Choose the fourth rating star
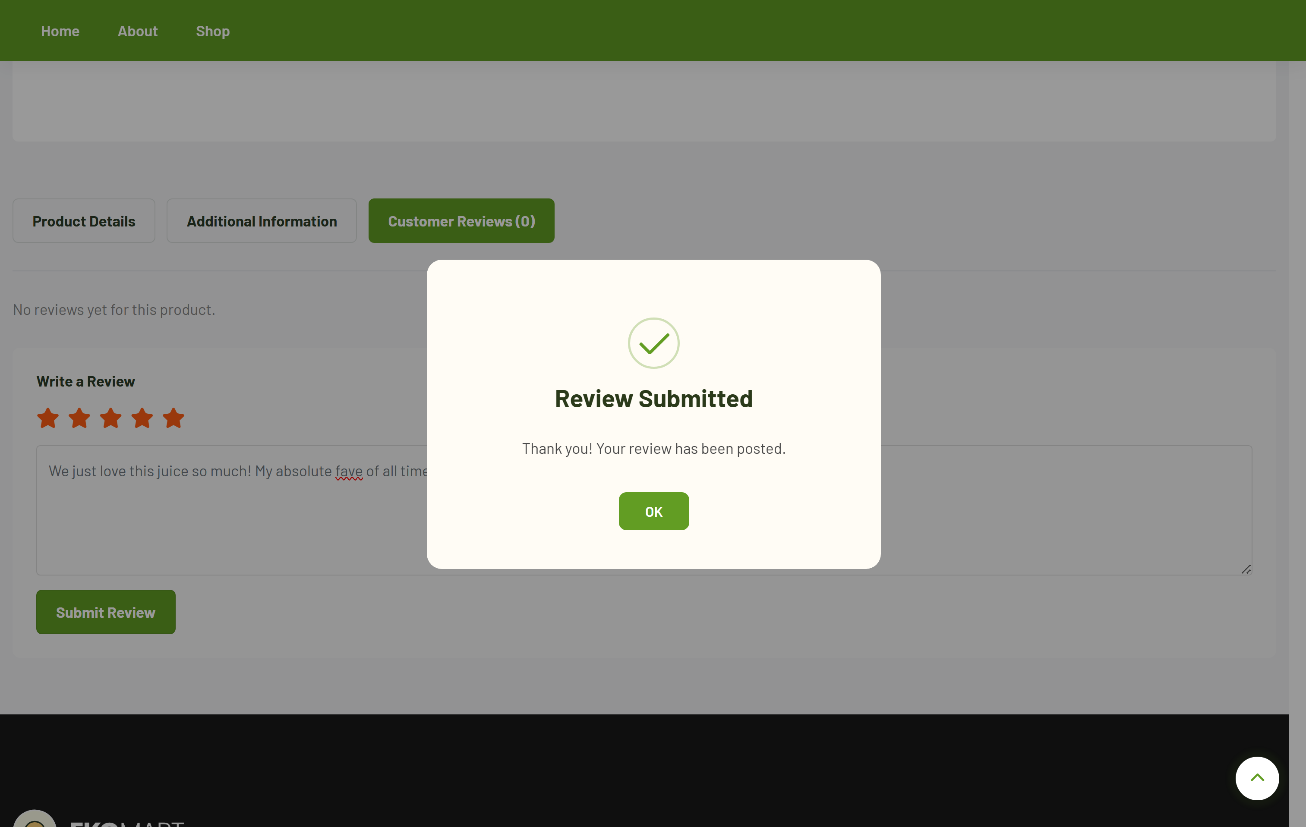 pyautogui.click(x=142, y=418)
